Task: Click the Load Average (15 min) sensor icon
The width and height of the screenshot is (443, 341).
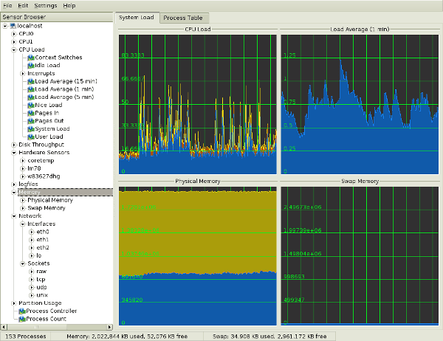Action: pyautogui.click(x=31, y=81)
